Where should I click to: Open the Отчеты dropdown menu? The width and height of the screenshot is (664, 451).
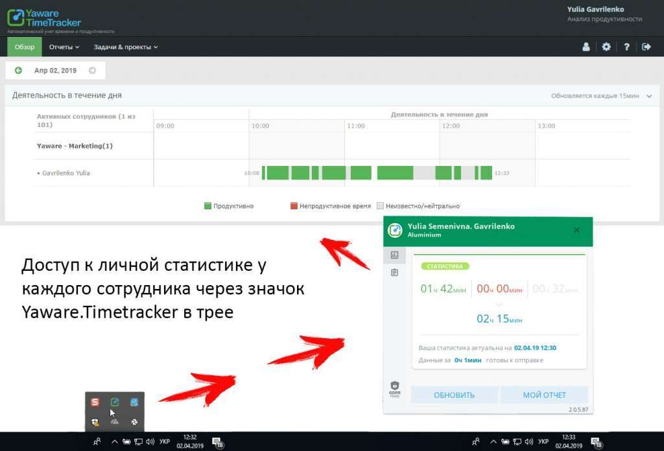click(63, 47)
